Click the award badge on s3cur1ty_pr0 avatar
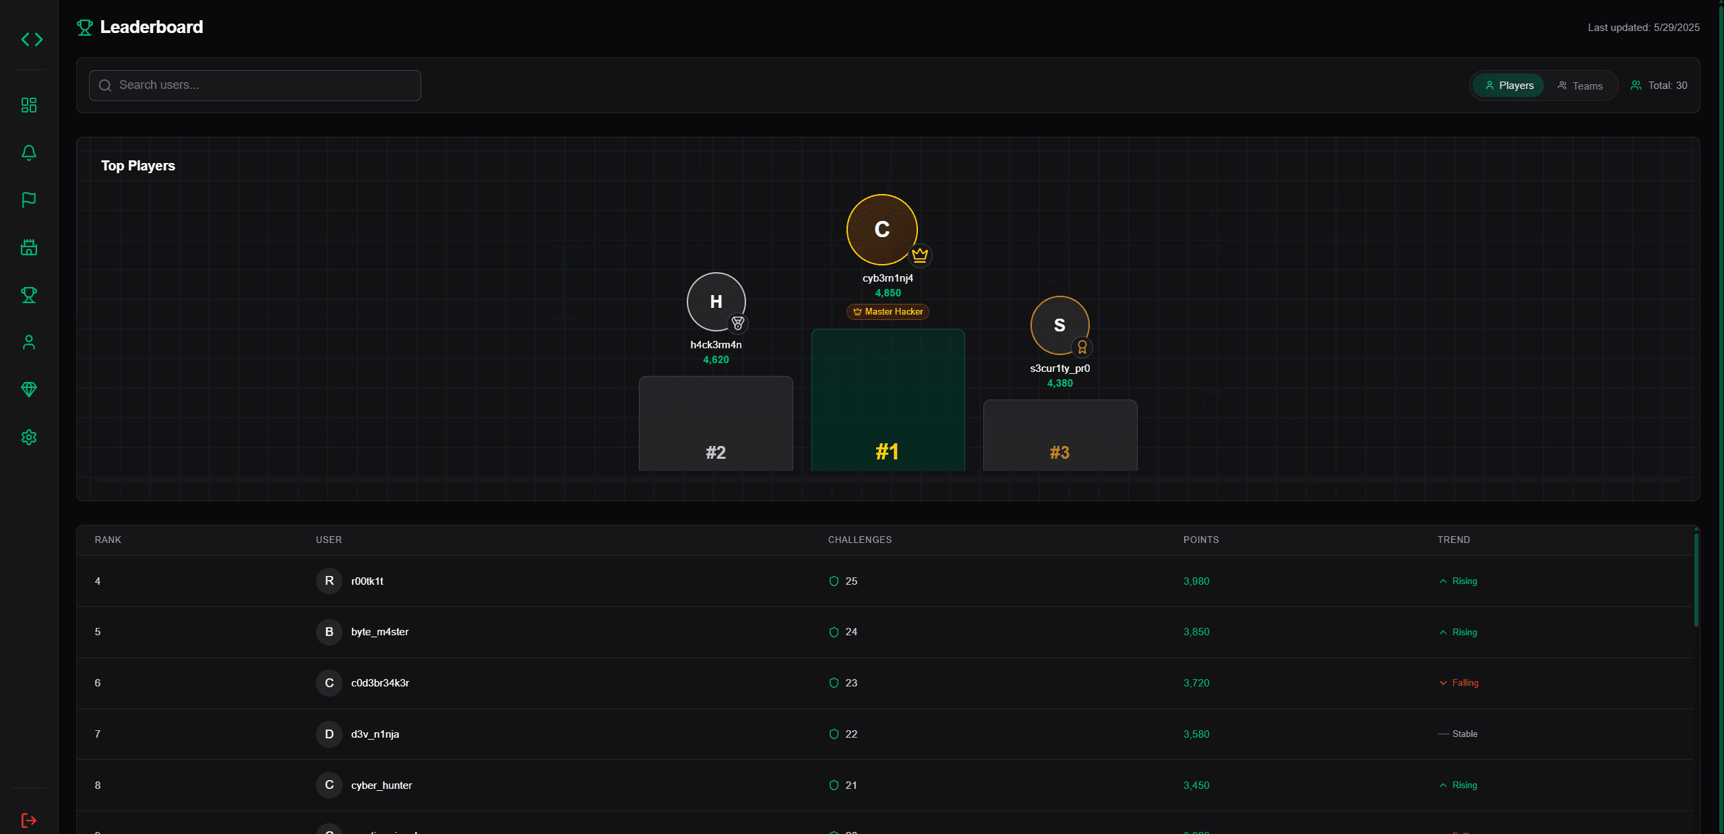The image size is (1724, 834). coord(1082,347)
